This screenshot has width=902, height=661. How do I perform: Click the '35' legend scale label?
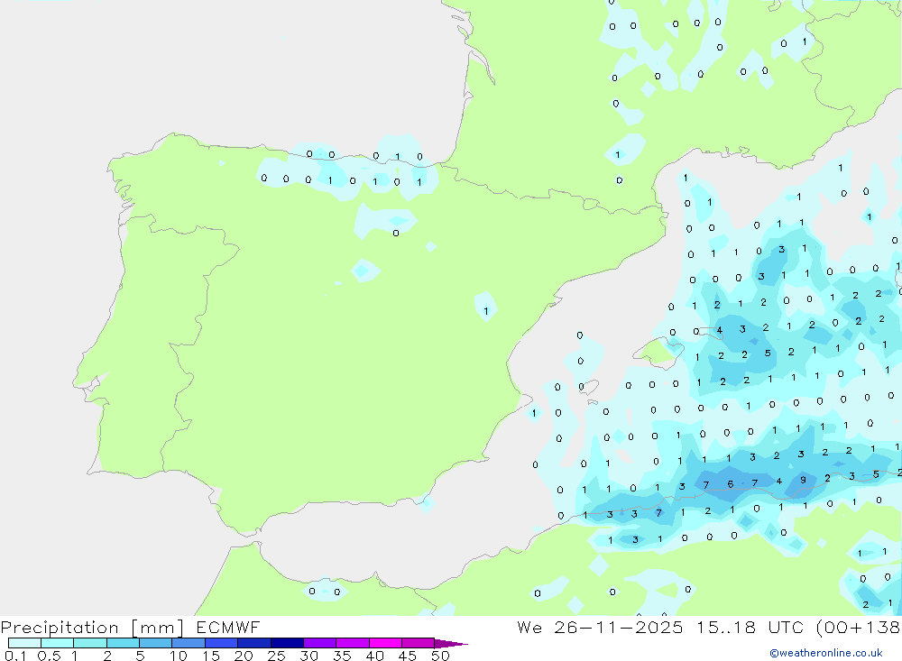pyautogui.click(x=342, y=656)
